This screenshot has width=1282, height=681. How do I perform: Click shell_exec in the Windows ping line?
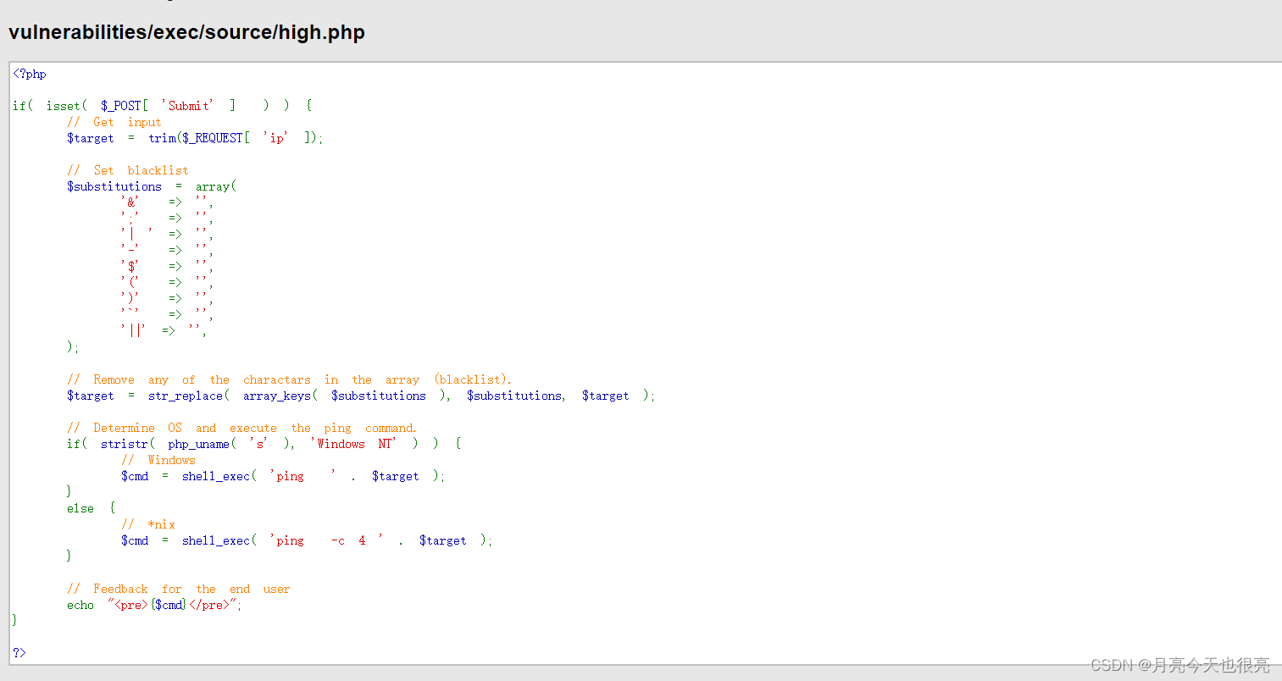pos(216,476)
